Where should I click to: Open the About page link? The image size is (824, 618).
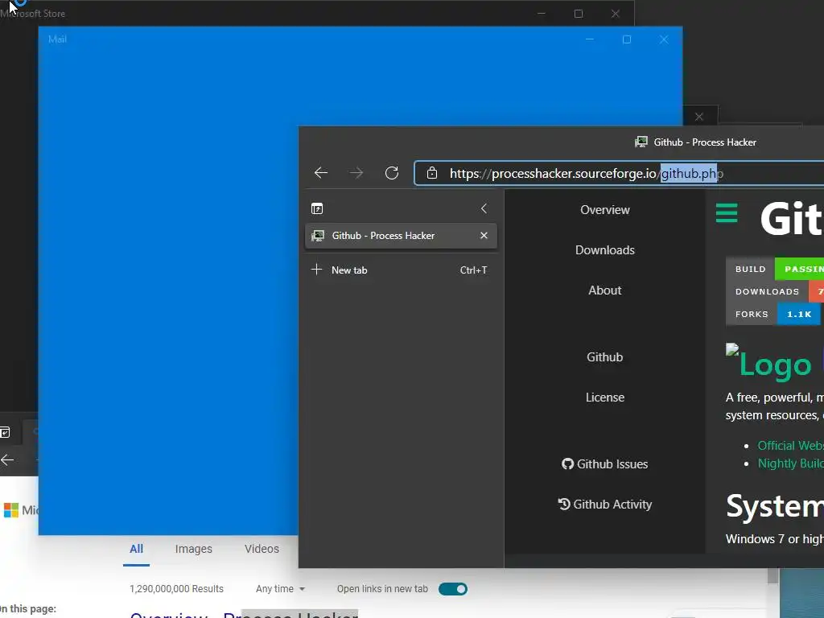pyautogui.click(x=605, y=290)
